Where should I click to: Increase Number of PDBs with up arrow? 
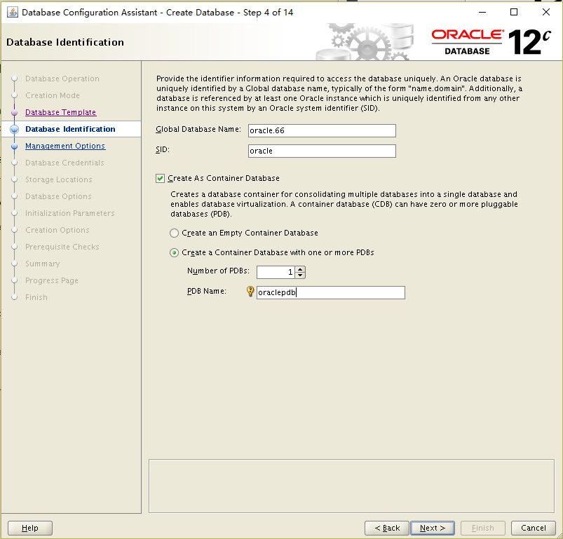tap(300, 268)
